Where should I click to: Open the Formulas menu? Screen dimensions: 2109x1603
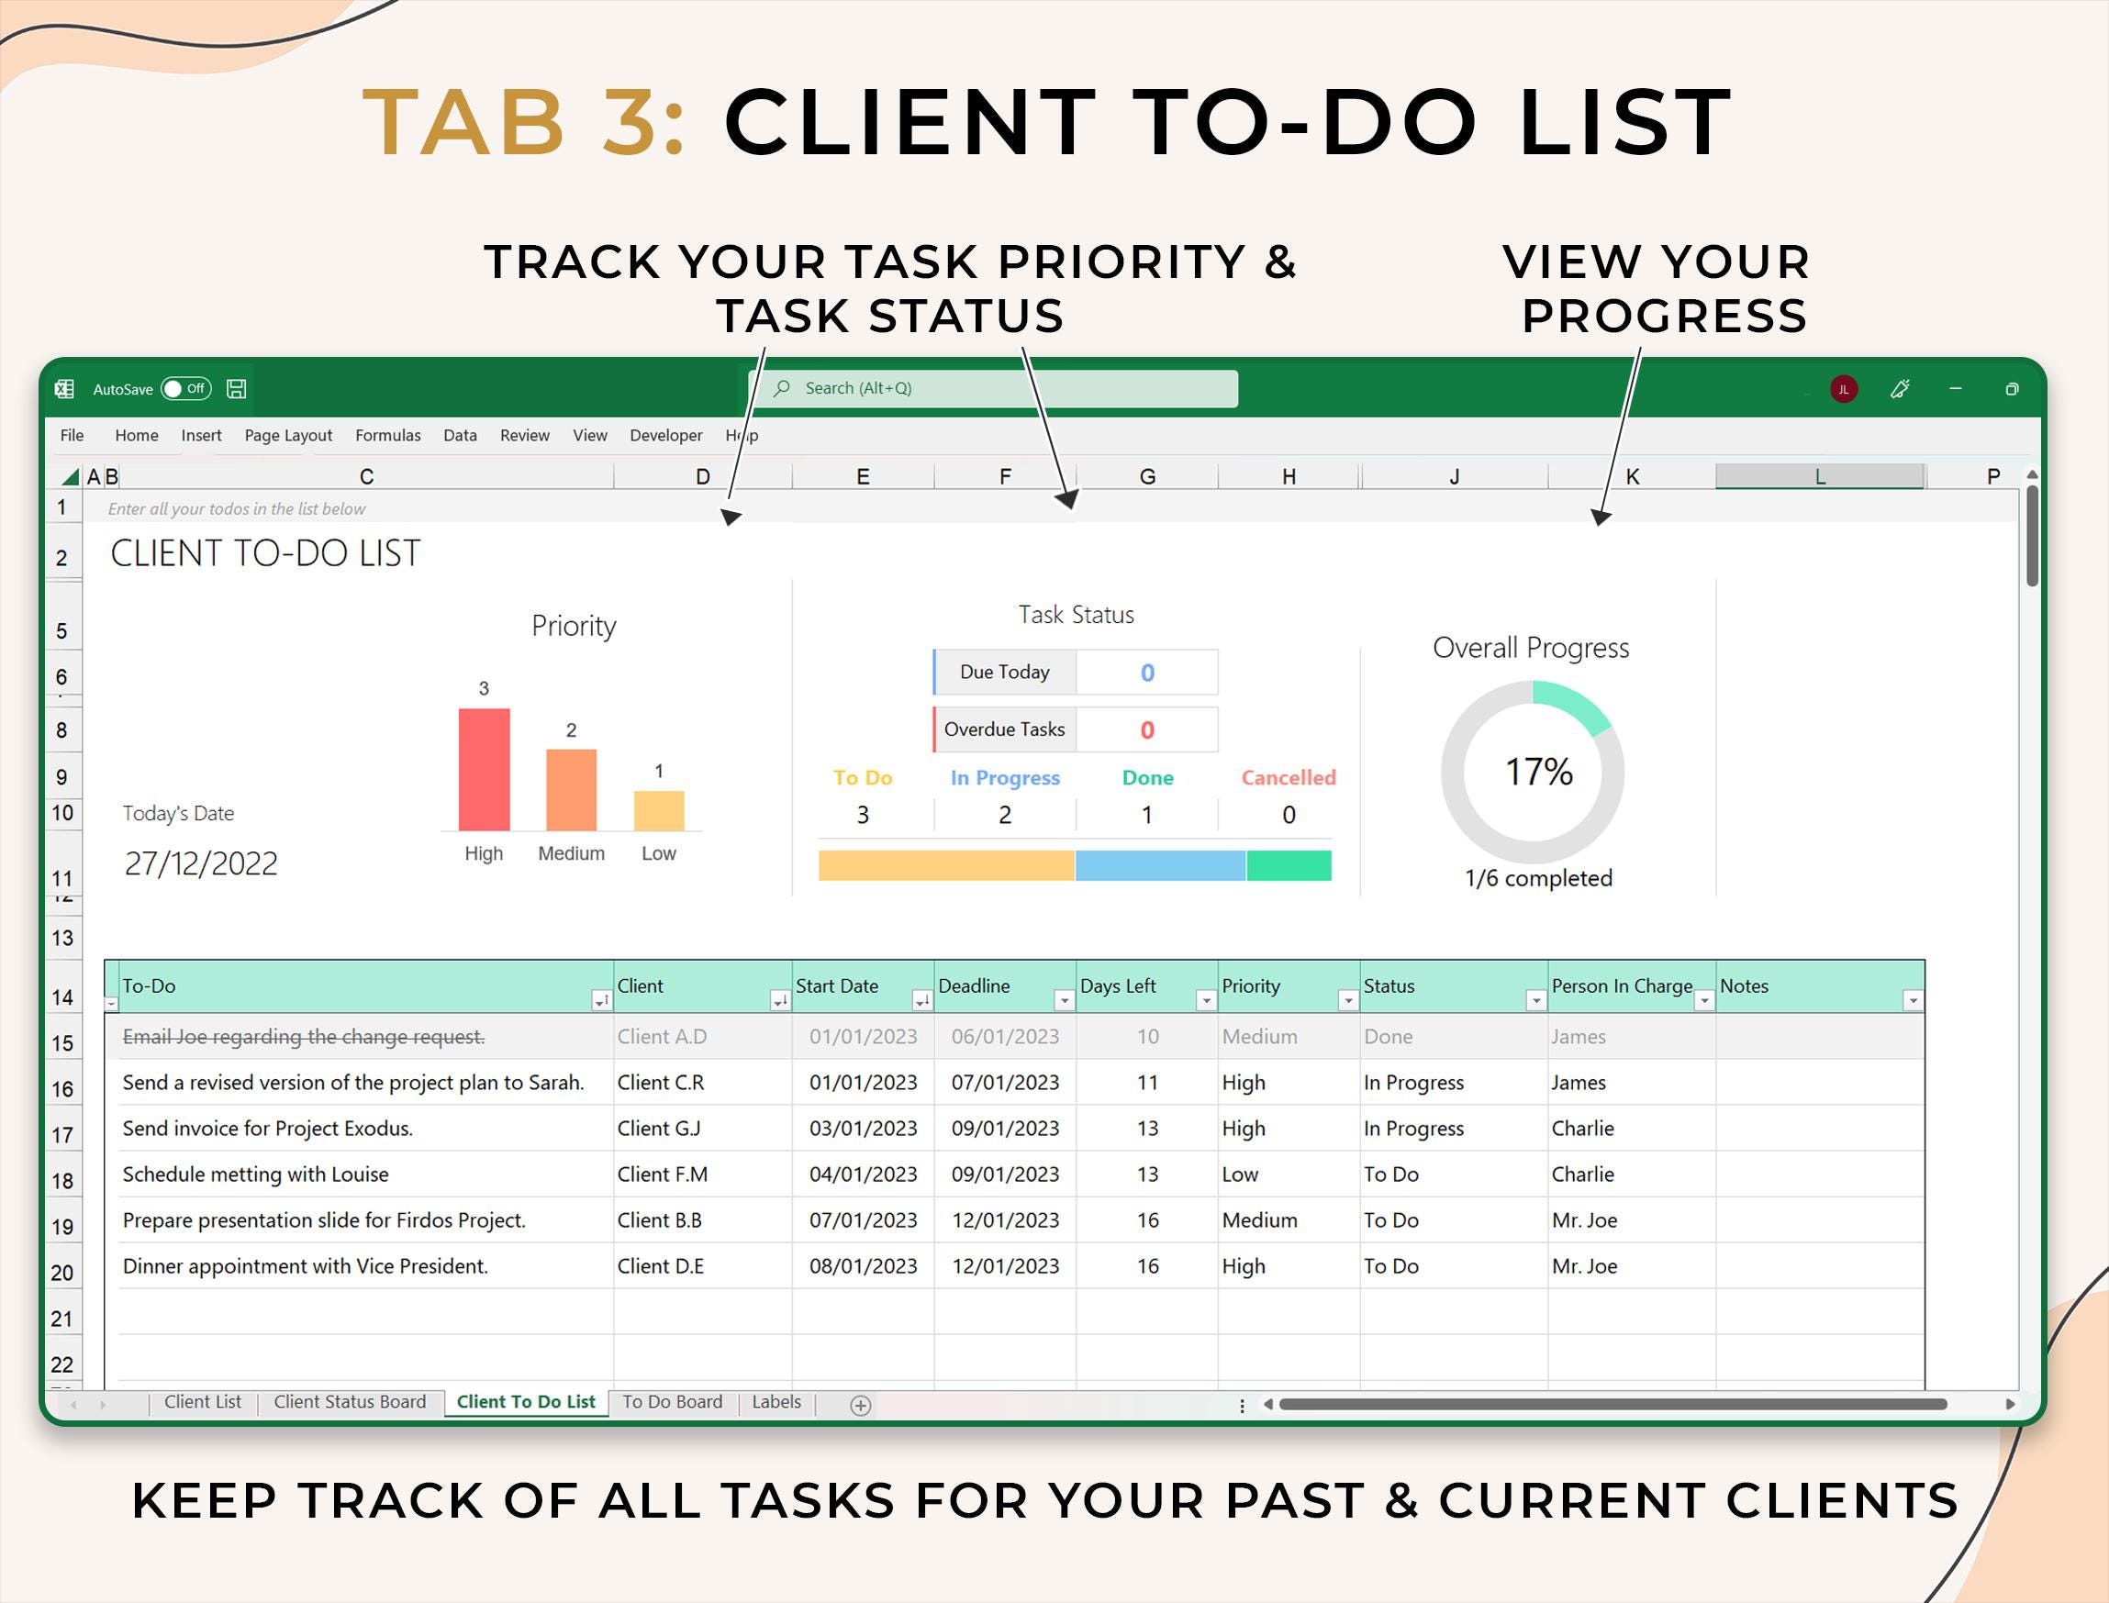(x=387, y=435)
